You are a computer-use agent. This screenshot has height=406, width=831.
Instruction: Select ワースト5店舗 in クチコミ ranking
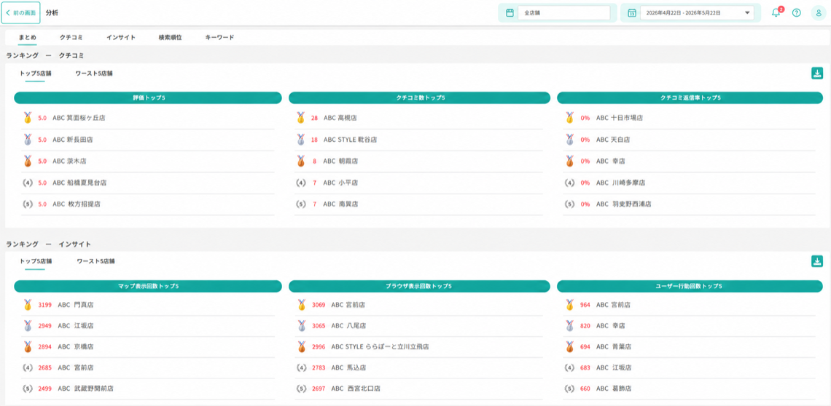click(x=94, y=73)
